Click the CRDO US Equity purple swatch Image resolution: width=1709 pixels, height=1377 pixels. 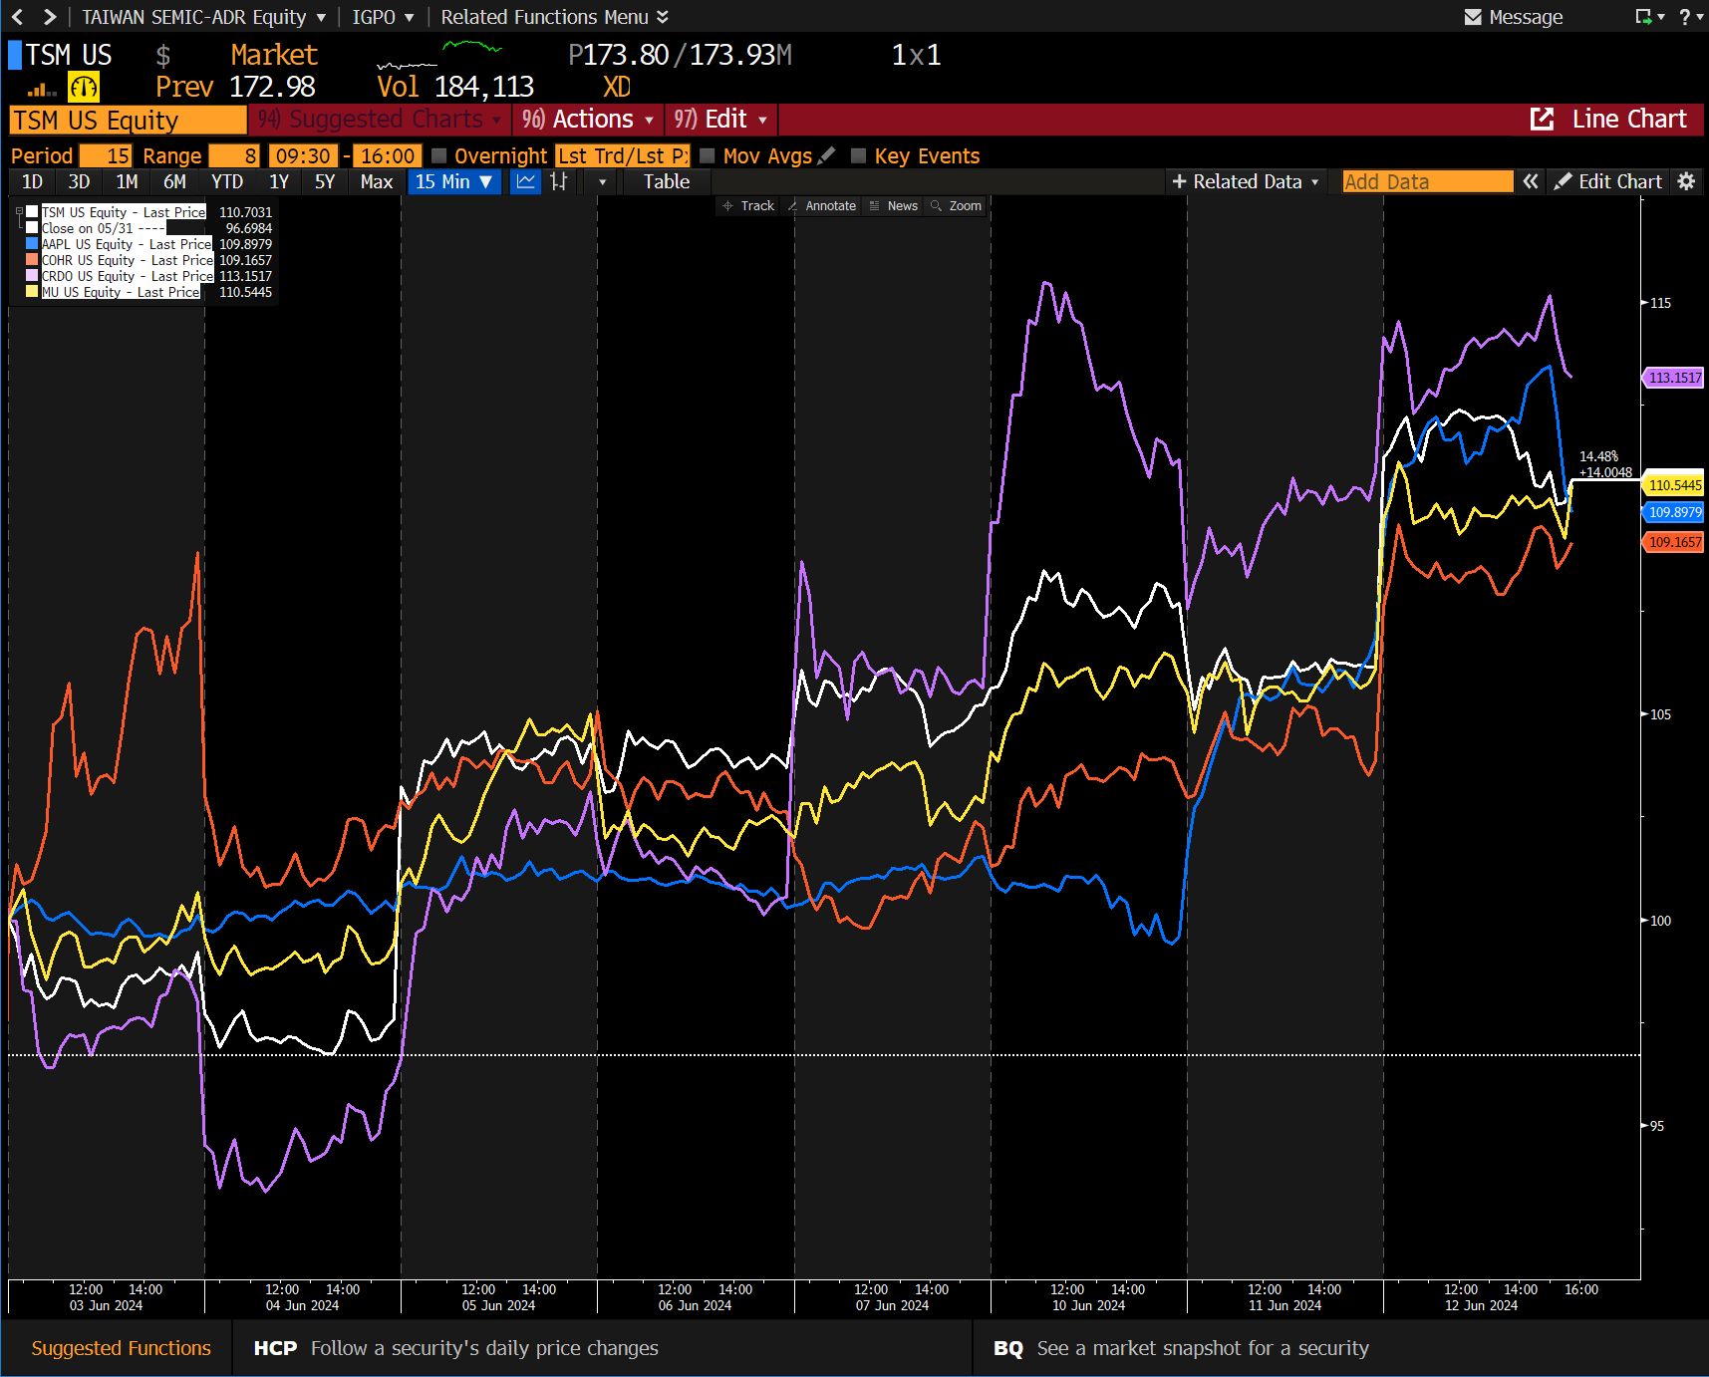click(33, 276)
